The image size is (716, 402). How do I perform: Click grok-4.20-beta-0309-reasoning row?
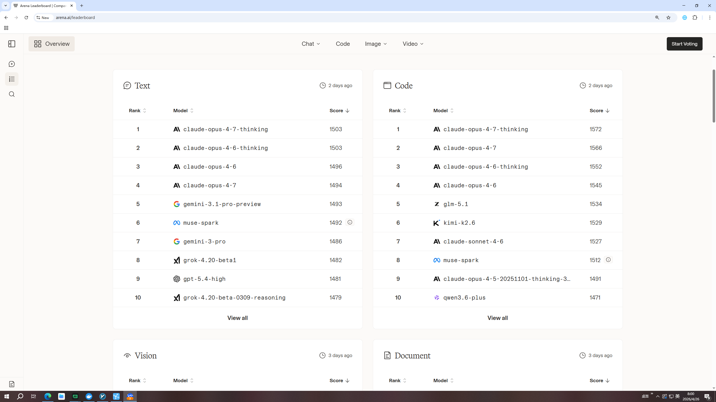(238, 298)
